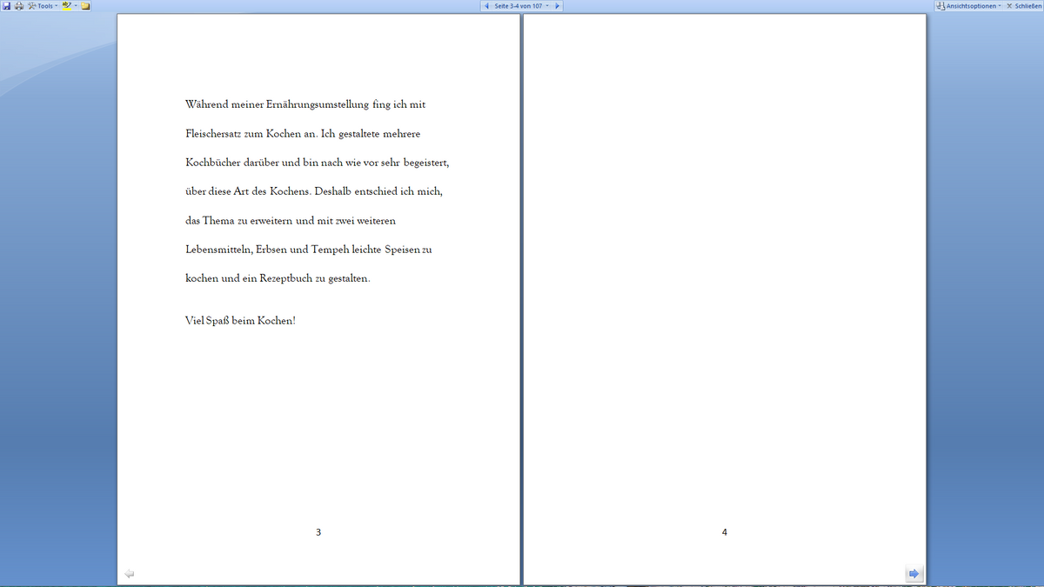
Task: Click the word 'Kochbücher' in the third line
Action: 215,163
